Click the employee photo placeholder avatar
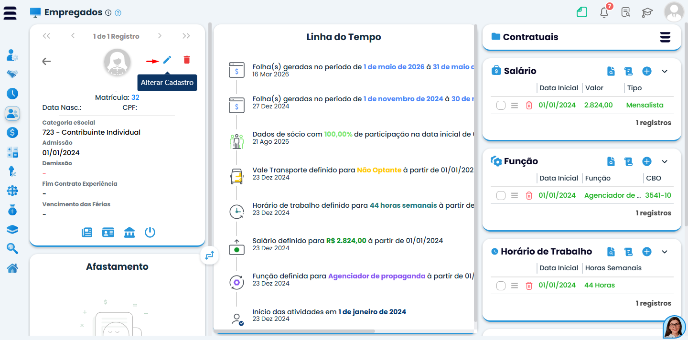Image resolution: width=688 pixels, height=340 pixels. point(117,63)
